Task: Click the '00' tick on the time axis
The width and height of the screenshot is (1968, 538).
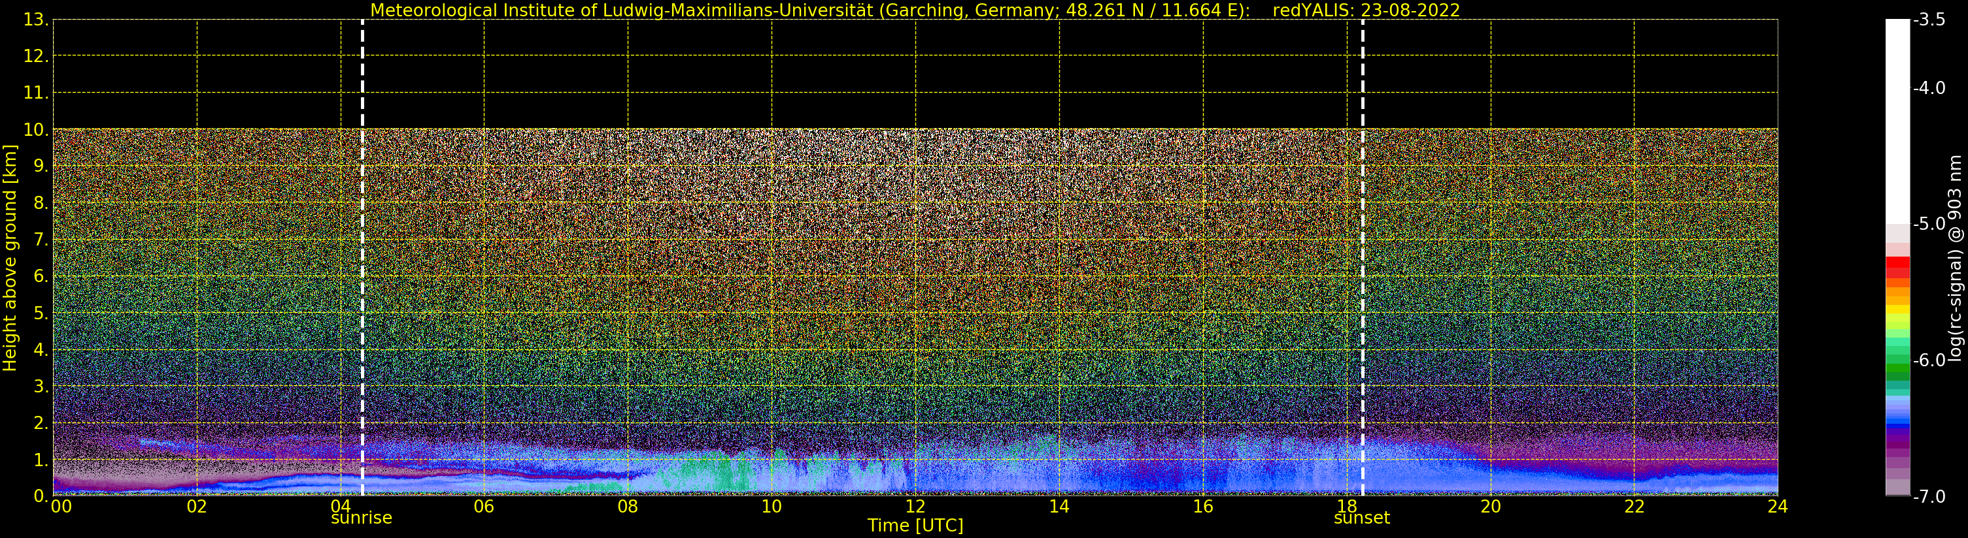Action: click(x=61, y=507)
